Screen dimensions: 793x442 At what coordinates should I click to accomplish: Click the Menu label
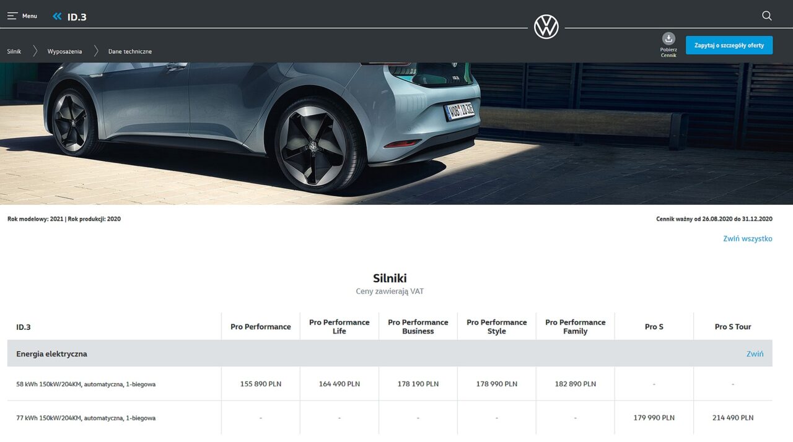(30, 16)
